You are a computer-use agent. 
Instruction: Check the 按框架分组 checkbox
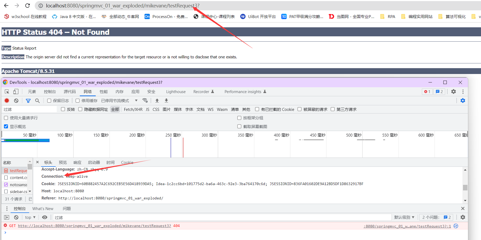point(239,118)
